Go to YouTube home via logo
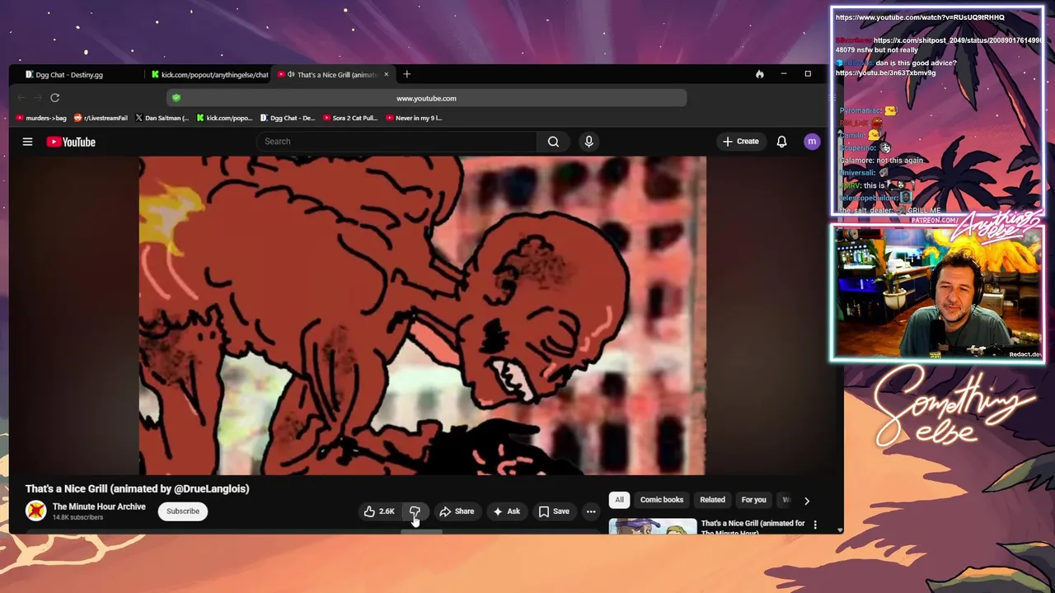 (x=71, y=142)
